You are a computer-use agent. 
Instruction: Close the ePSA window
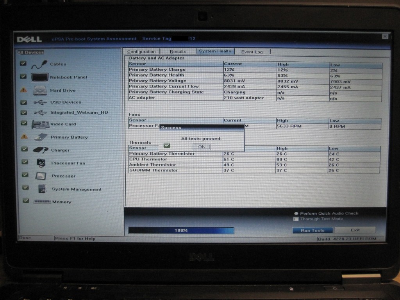[385, 36]
